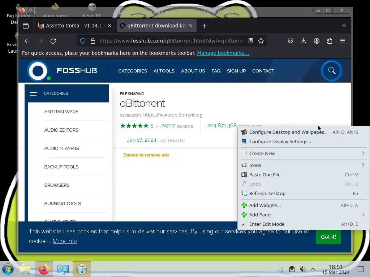Click the padlock site info icon
The width and height of the screenshot is (370, 277).
click(x=93, y=41)
